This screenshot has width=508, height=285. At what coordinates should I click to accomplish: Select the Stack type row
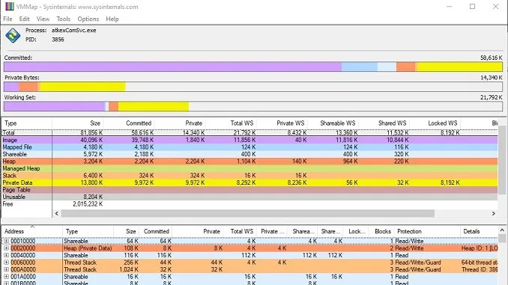click(x=250, y=176)
